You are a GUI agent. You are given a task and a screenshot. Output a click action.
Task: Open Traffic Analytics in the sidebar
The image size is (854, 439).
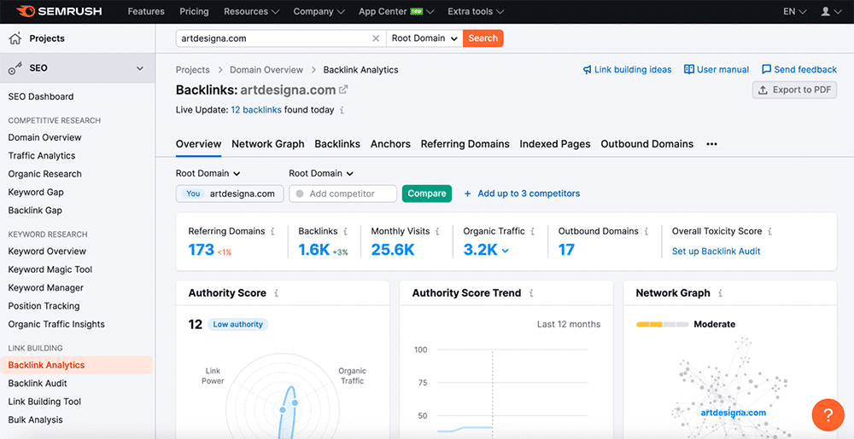pos(42,156)
